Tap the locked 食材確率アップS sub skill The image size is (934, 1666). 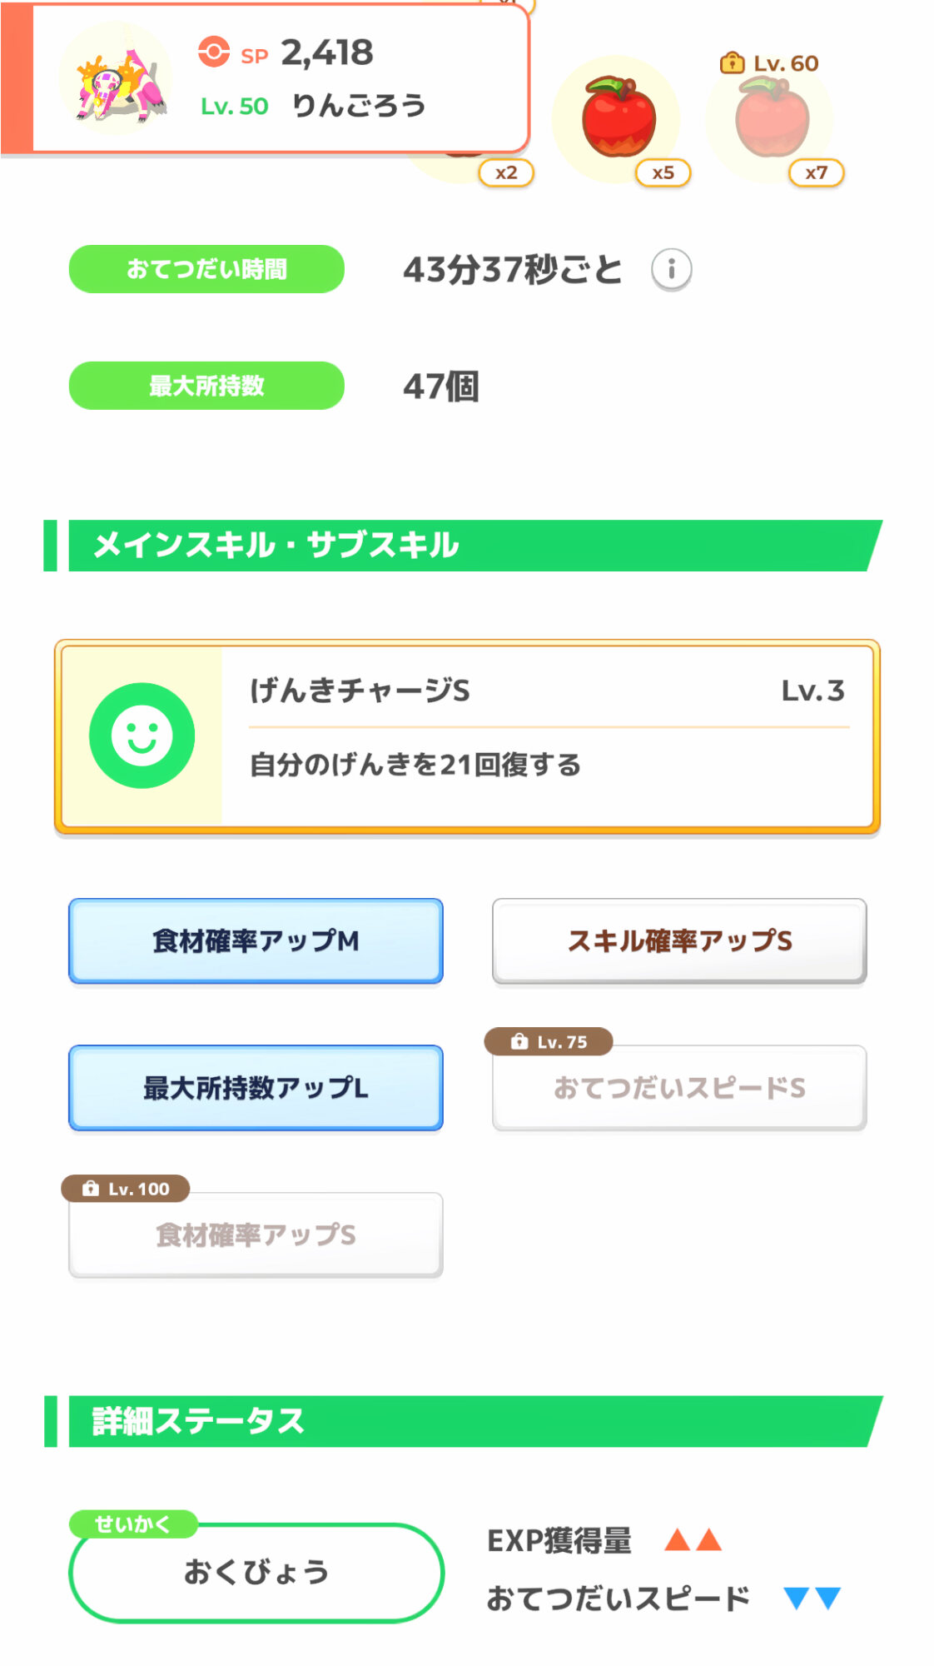point(256,1235)
